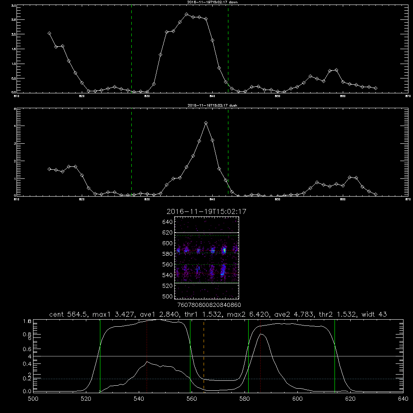The image size is (413, 413).
Task: Click the '520' x-axis label of the bottom plot
Action: [x=86, y=399]
